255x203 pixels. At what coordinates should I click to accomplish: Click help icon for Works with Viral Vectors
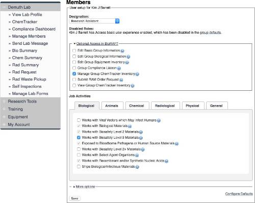point(159,120)
